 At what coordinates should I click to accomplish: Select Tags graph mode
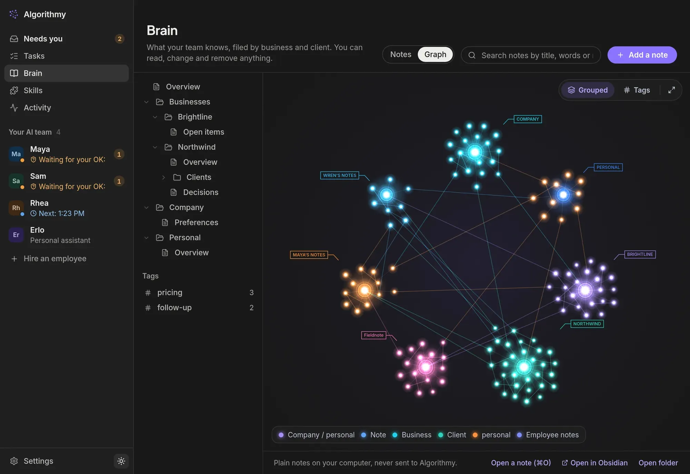click(x=637, y=90)
